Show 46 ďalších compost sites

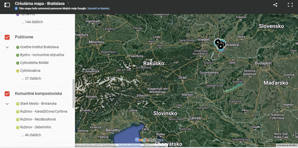point(31,135)
